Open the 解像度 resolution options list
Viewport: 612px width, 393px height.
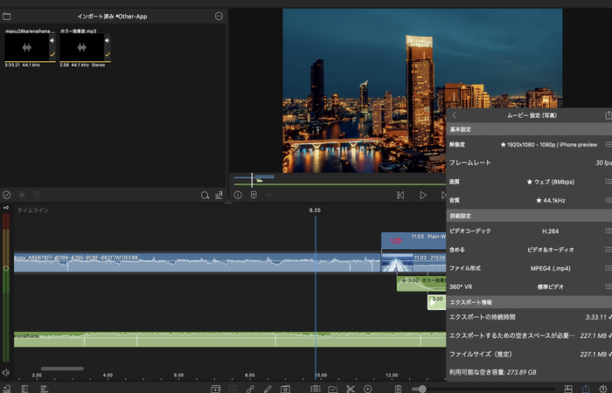(608, 144)
